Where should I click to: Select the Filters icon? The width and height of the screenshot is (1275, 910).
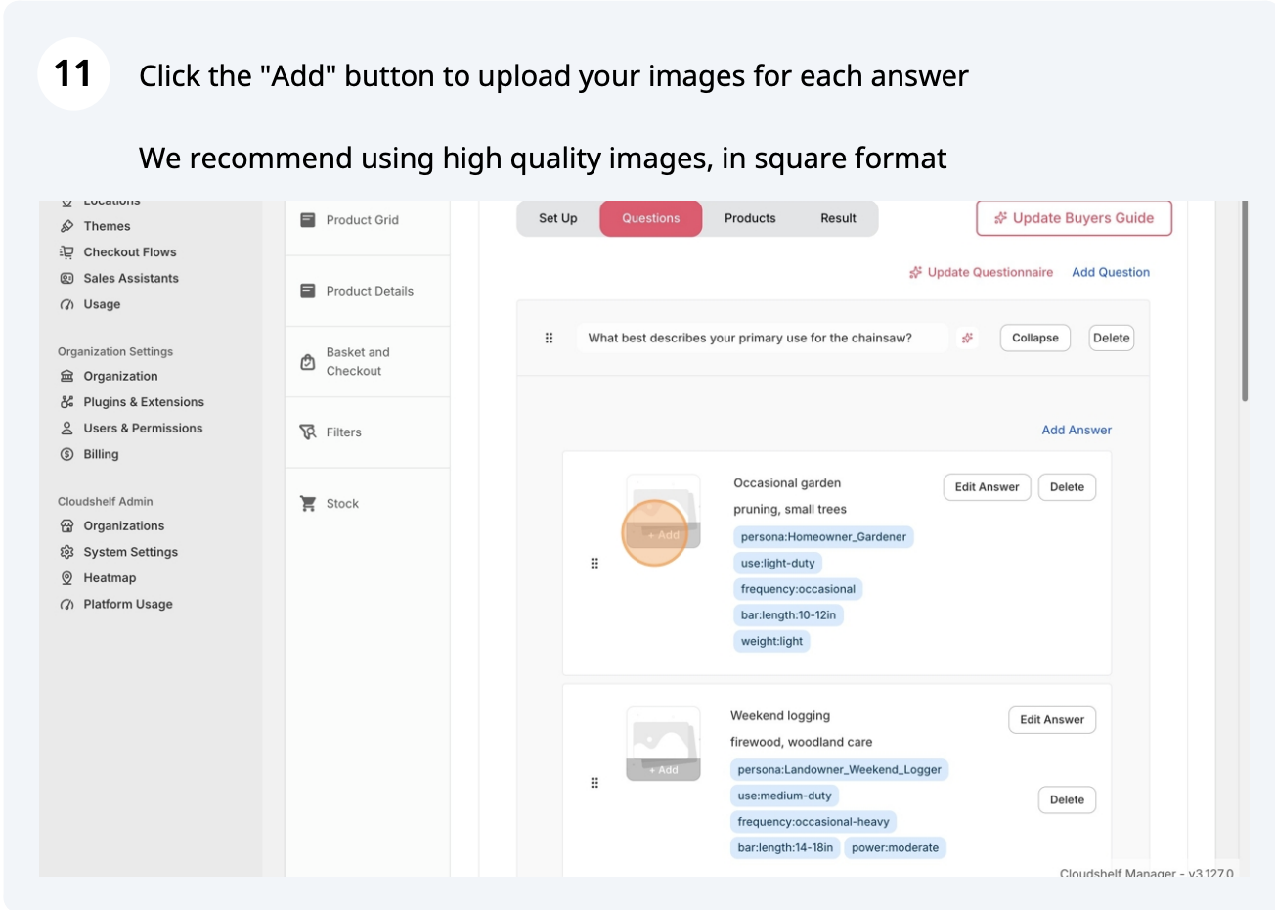pos(308,432)
